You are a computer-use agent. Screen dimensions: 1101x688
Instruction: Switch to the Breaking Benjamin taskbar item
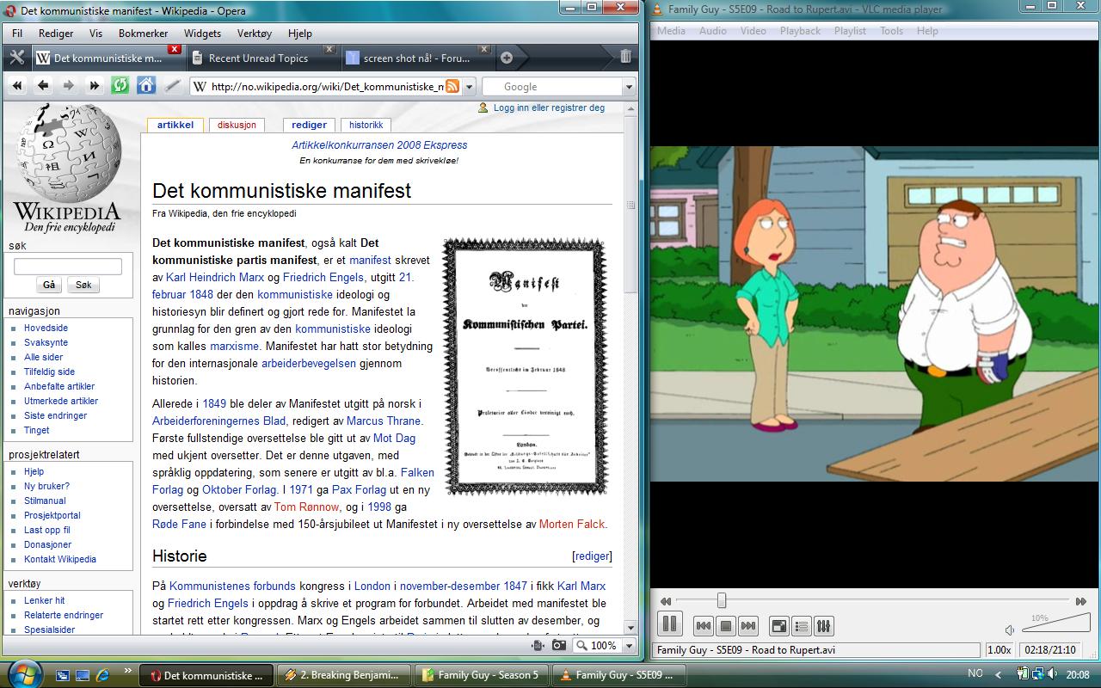(345, 675)
